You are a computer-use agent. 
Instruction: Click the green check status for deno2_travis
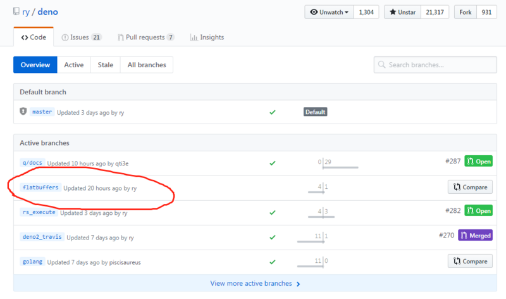click(273, 237)
